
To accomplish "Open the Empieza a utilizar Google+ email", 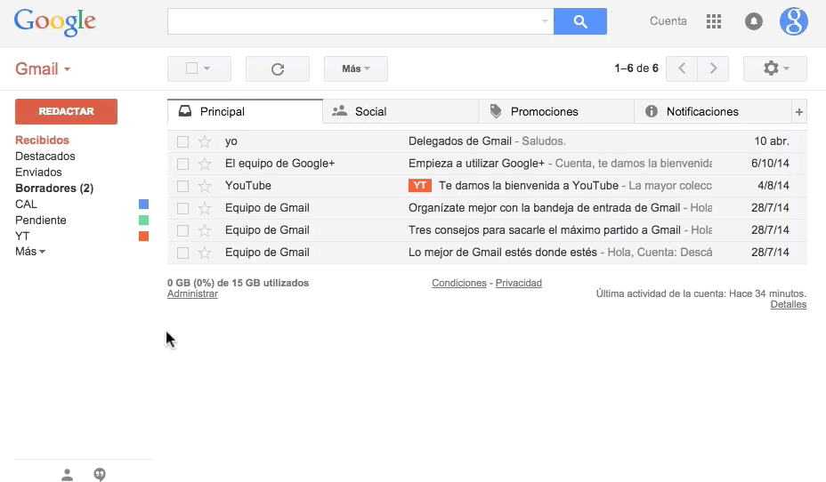I will click(x=487, y=164).
